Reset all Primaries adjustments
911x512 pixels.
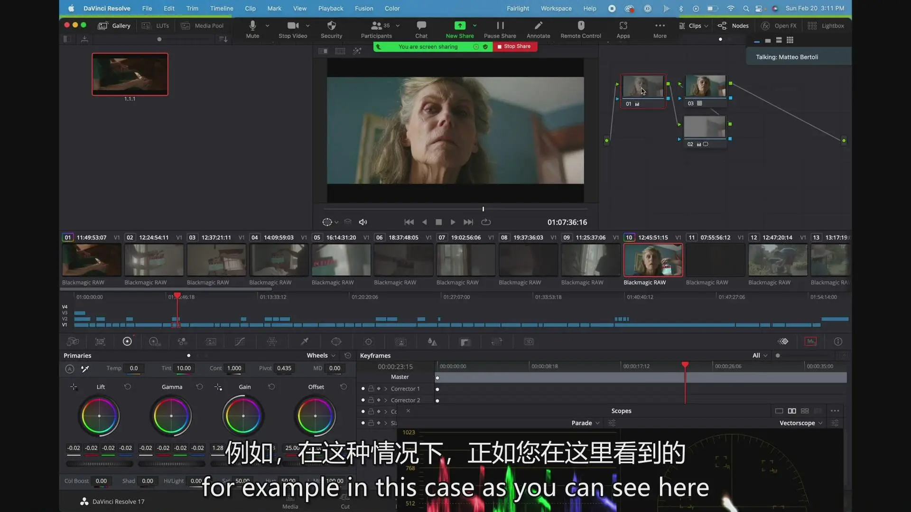[x=348, y=356]
